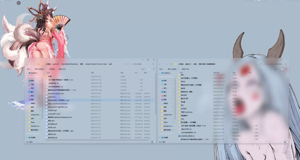Click the search magnifier in left Explorer window

153,64
